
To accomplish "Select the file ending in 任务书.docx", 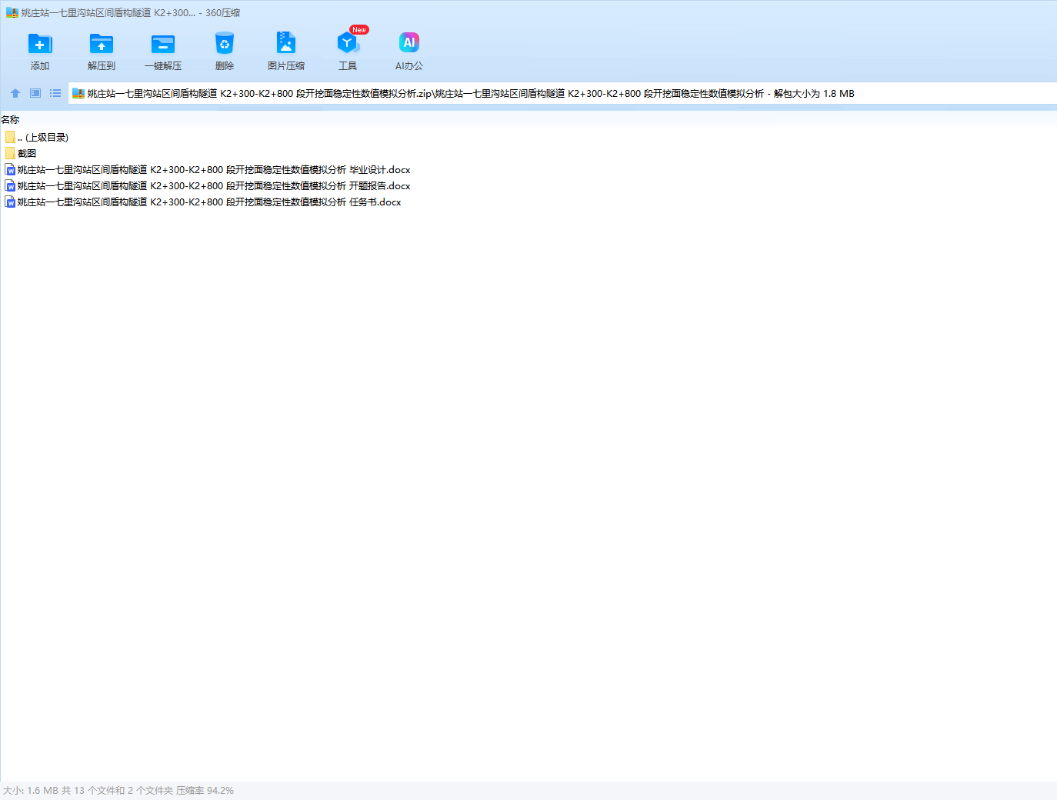I will pyautogui.click(x=209, y=202).
